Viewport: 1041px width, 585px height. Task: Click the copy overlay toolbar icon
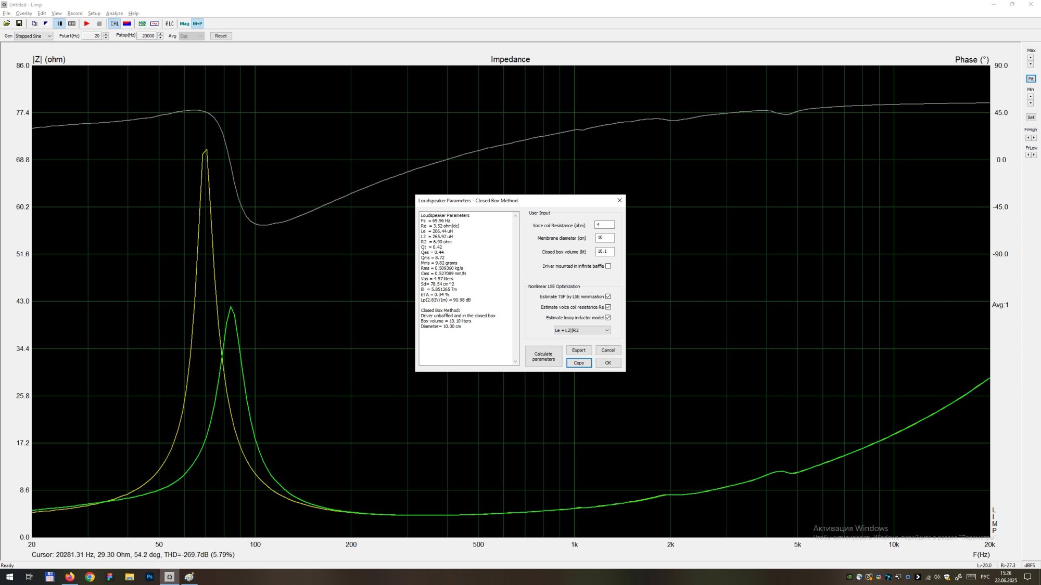[x=34, y=23]
